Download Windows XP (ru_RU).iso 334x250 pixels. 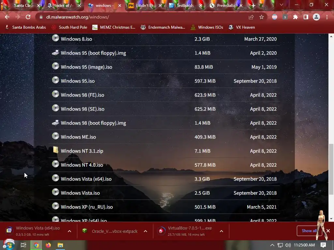pos(87,207)
